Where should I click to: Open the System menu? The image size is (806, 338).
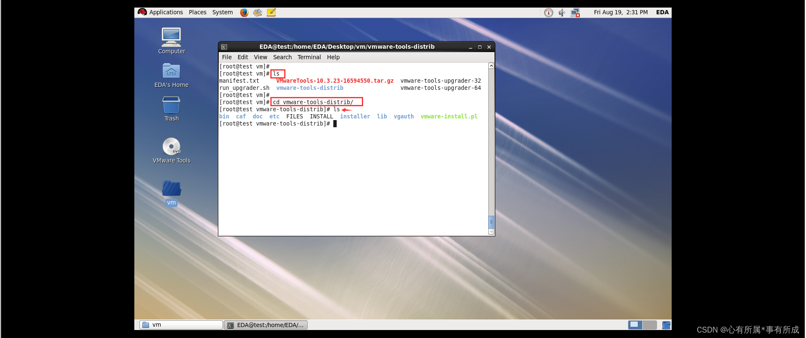tap(222, 13)
